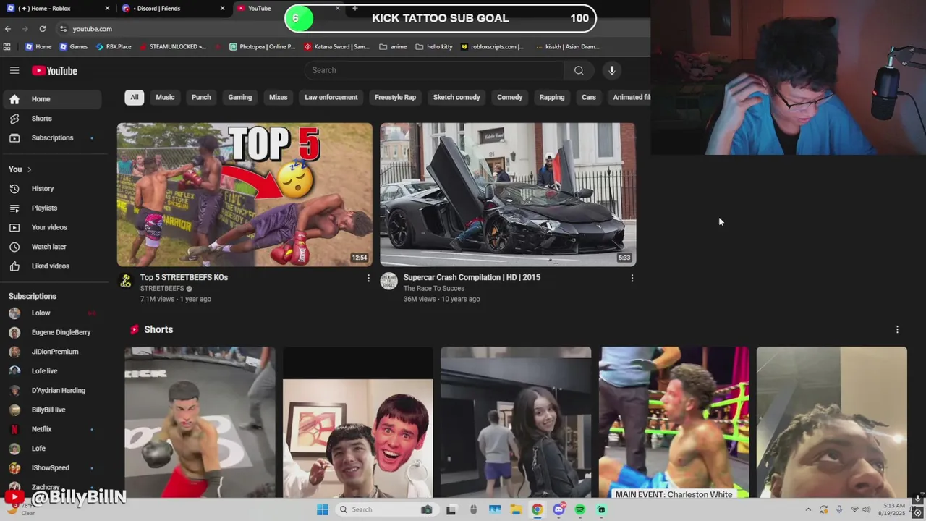Select the Comedy filter chip

pyautogui.click(x=509, y=97)
